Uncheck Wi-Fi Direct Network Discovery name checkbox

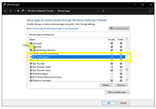[x=31, y=77]
